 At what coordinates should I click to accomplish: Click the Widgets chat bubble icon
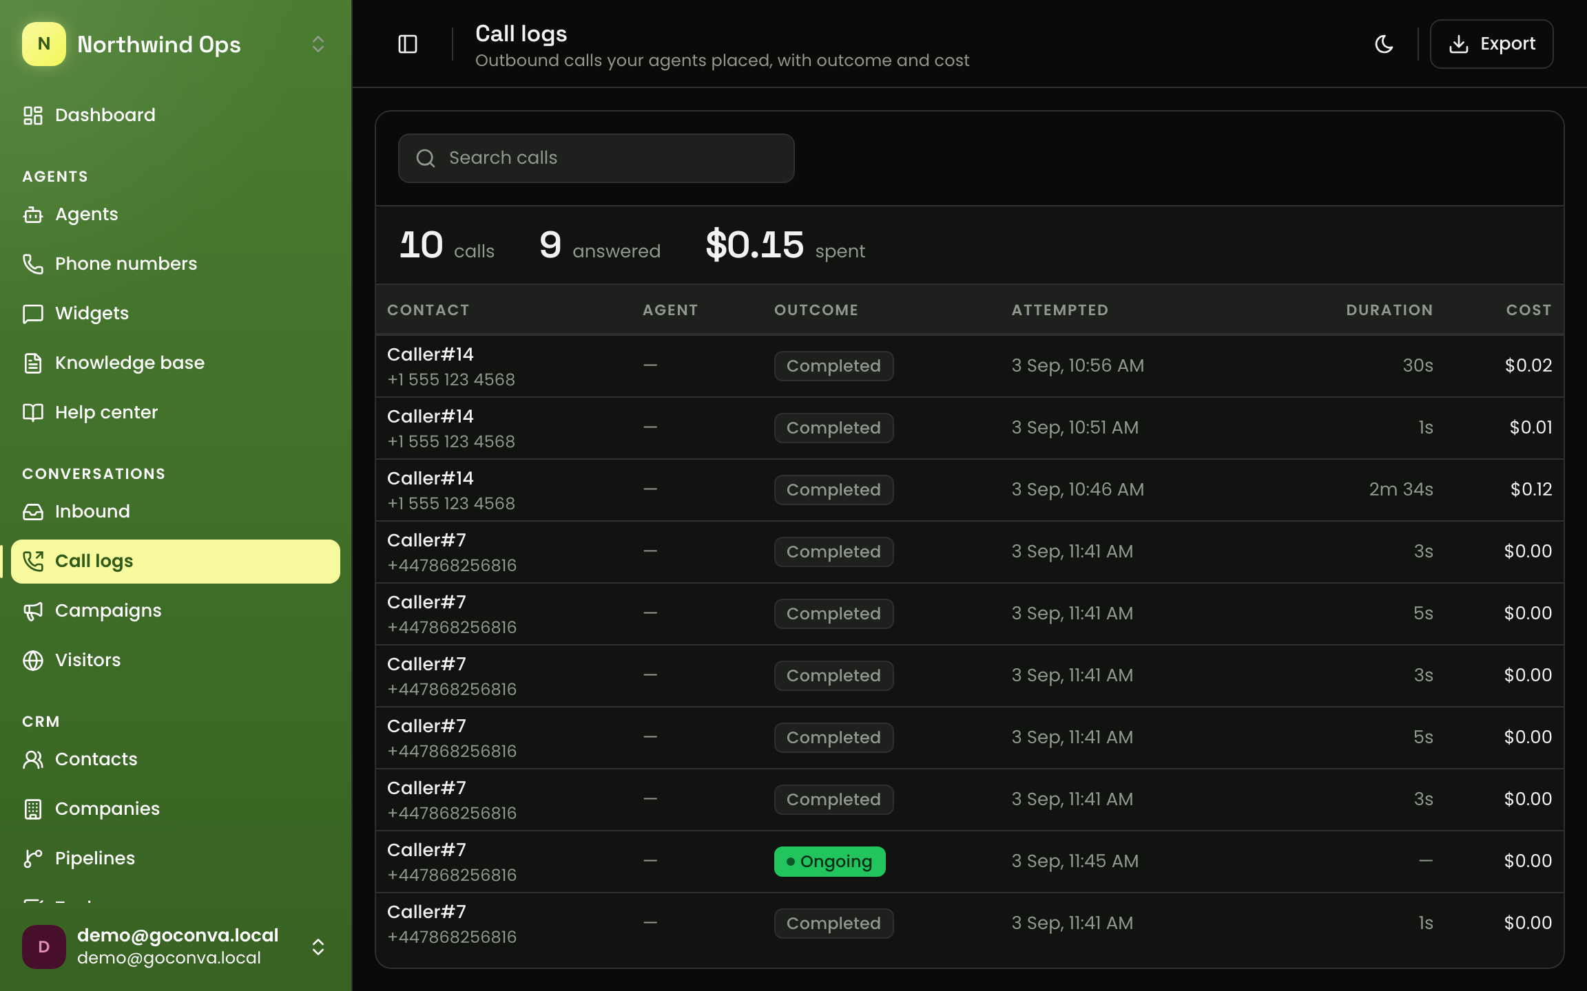click(33, 313)
